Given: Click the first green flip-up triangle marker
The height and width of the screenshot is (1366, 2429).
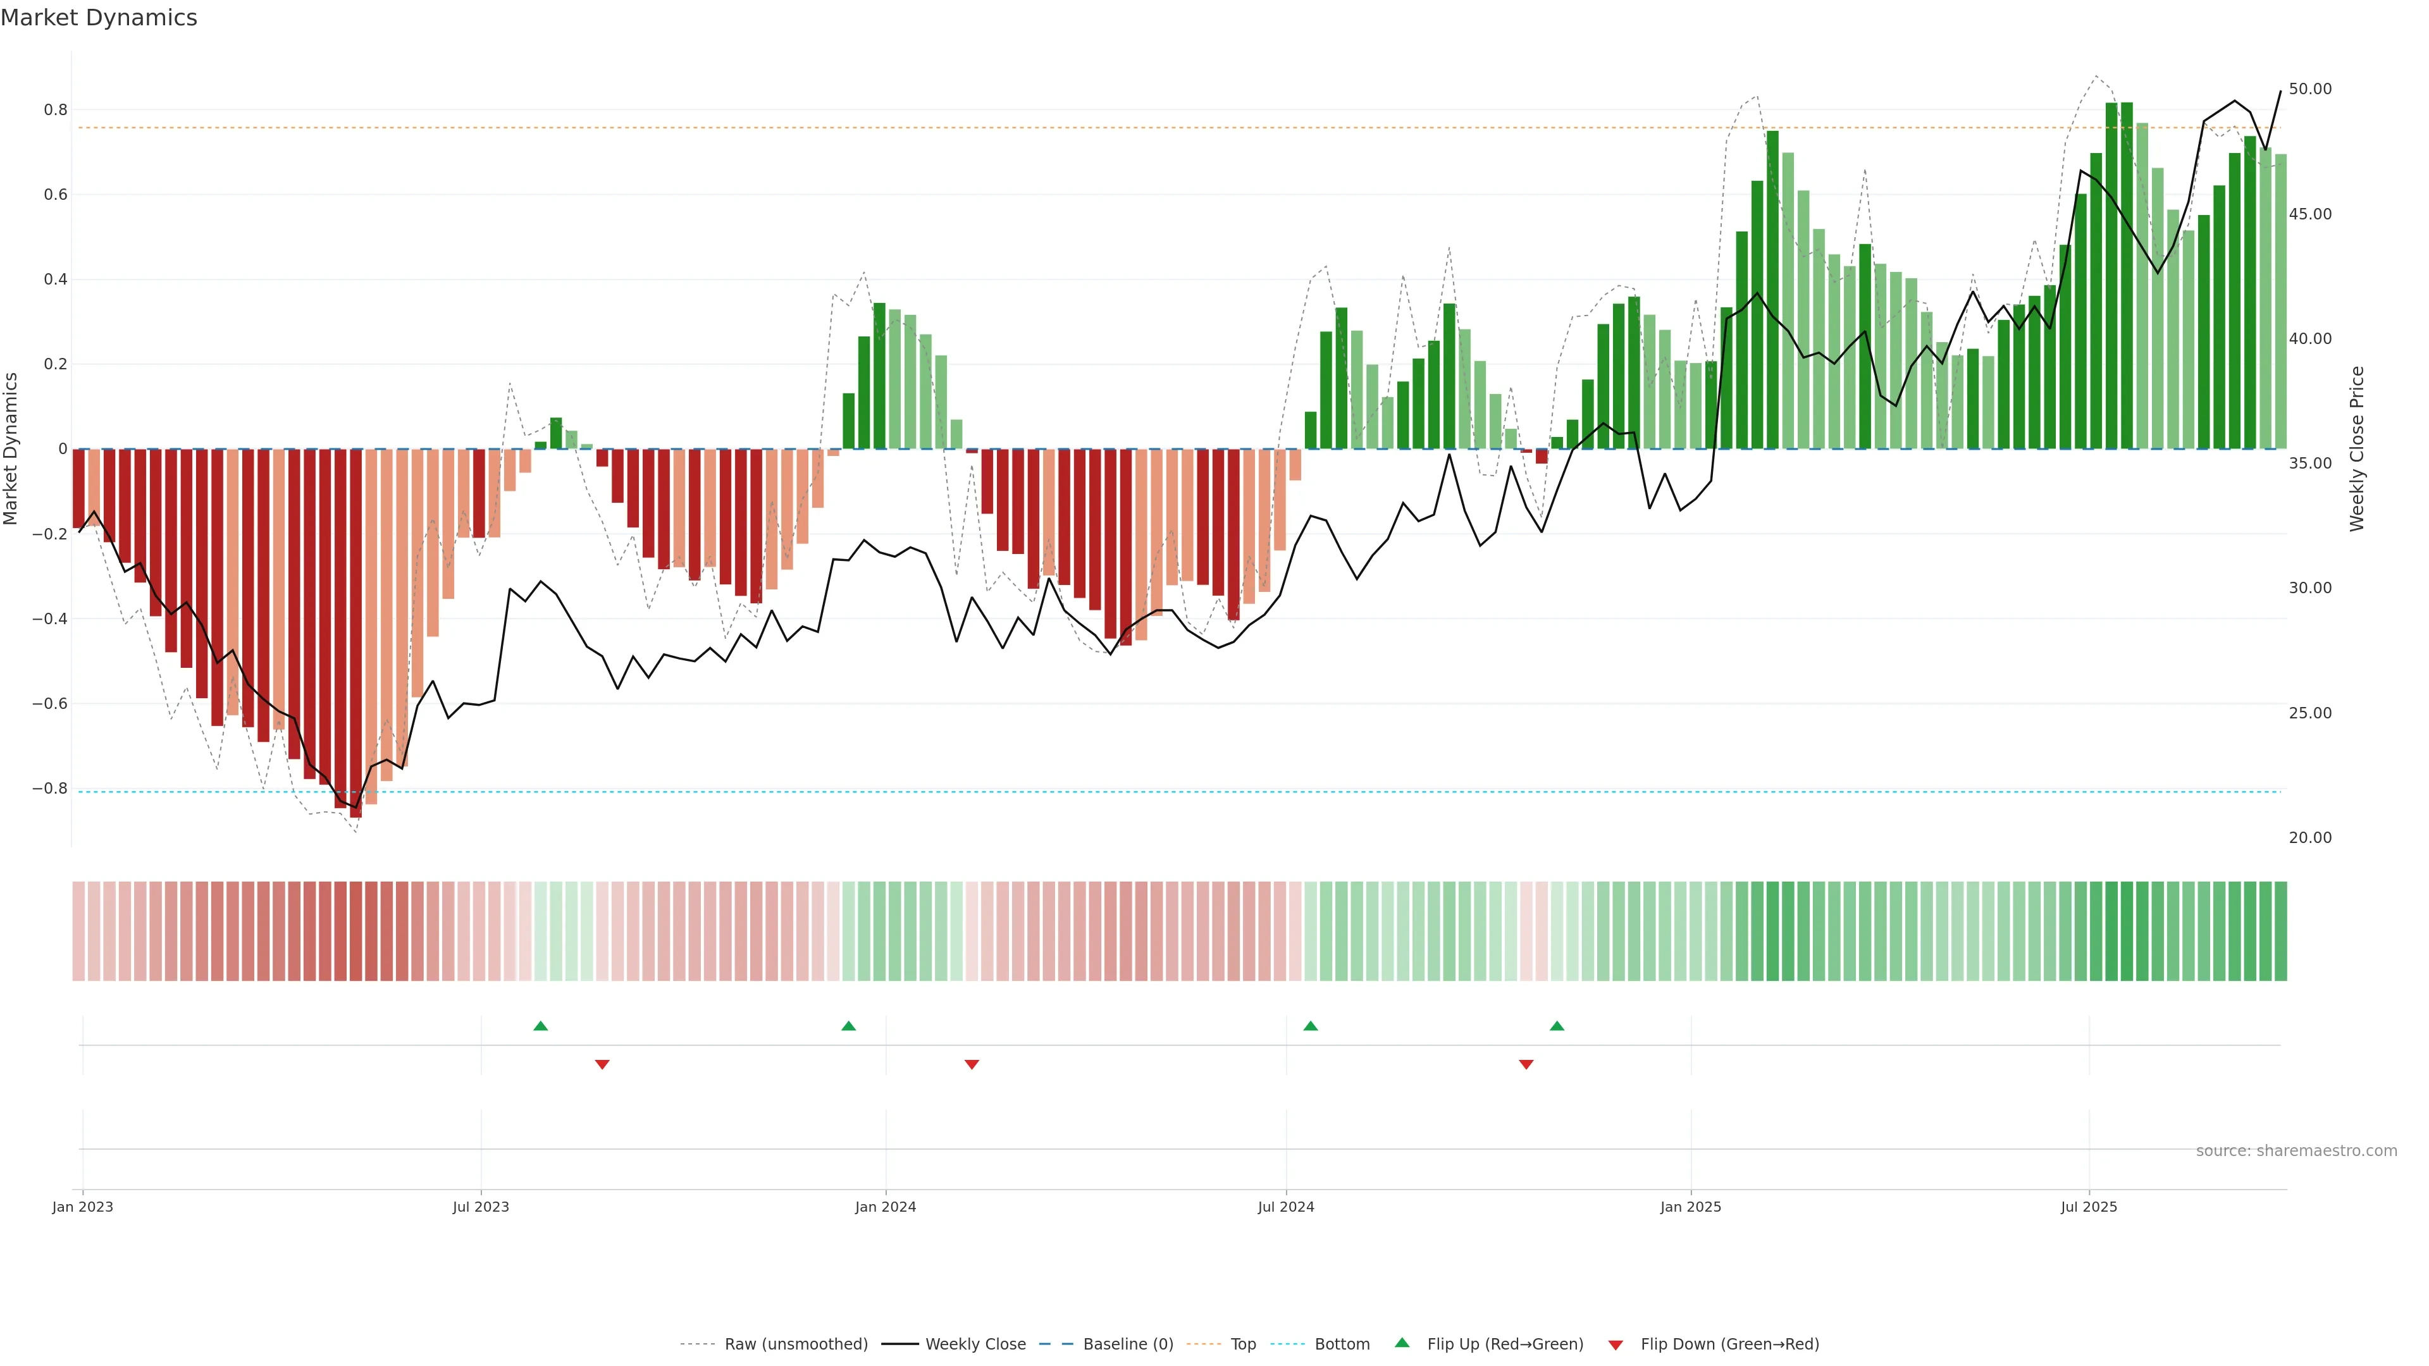Looking at the screenshot, I should pos(540,1026).
